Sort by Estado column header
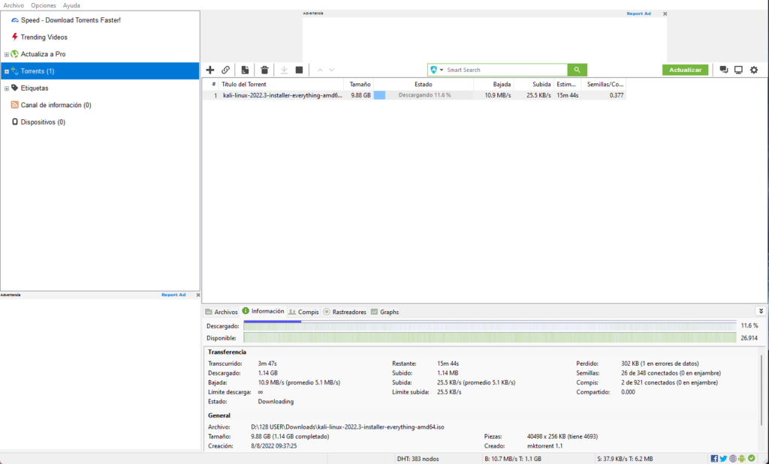The width and height of the screenshot is (769, 464). 424,84
